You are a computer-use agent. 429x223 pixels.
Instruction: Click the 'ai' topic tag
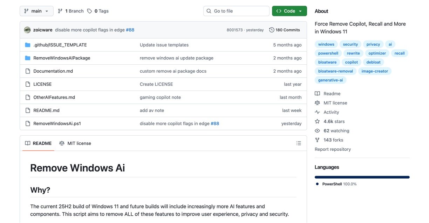point(390,44)
